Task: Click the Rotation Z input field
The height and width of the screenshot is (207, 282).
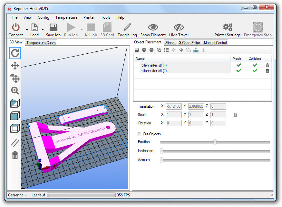Action: tap(218, 123)
